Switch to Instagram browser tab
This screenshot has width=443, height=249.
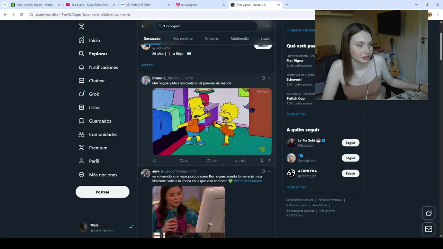[x=200, y=5]
